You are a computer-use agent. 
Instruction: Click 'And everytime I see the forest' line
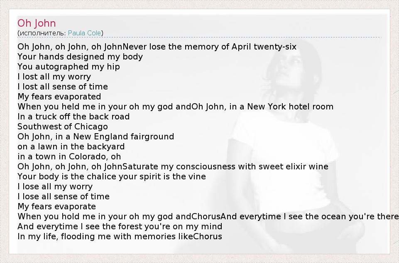pyautogui.click(x=120, y=226)
